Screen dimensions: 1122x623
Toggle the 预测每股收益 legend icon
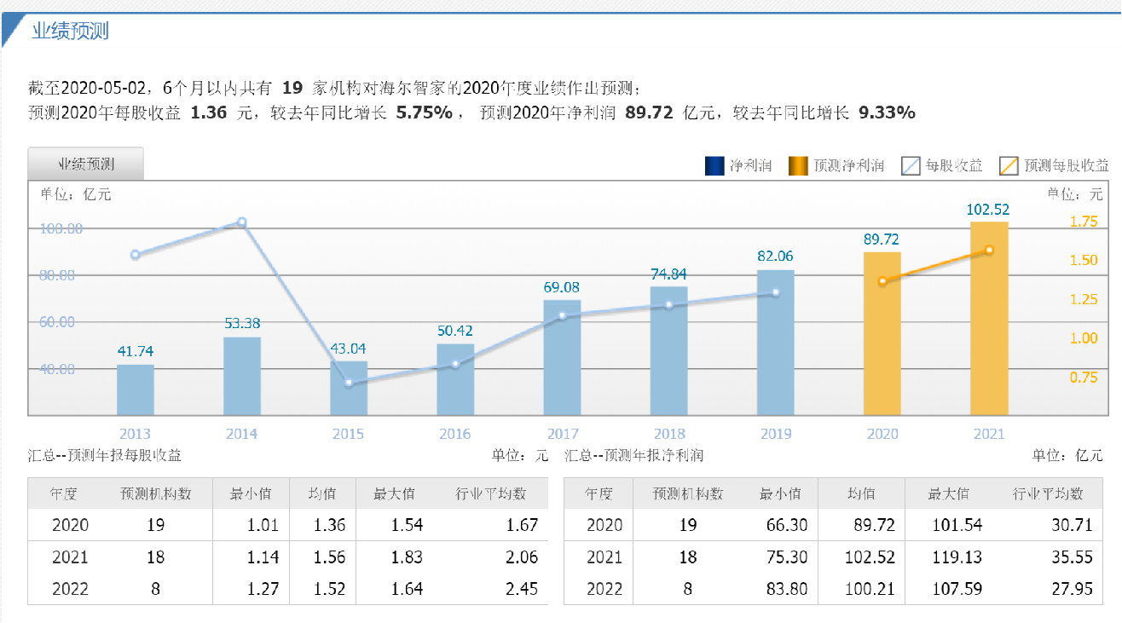(x=1009, y=166)
